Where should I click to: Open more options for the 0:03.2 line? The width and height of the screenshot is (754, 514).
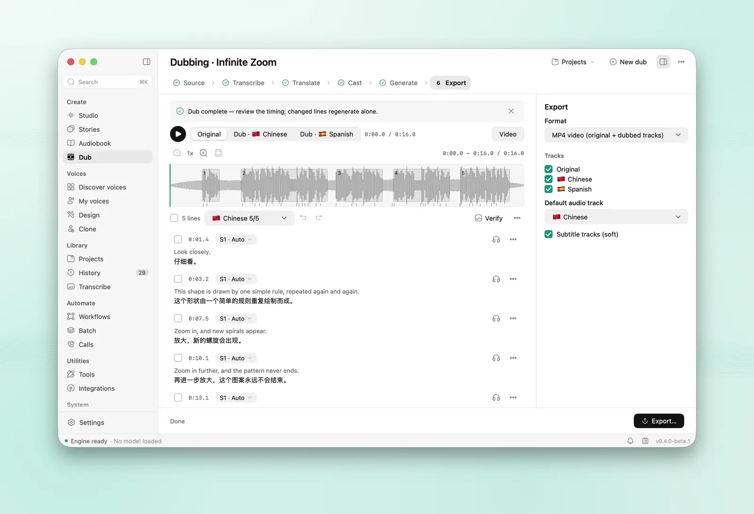pyautogui.click(x=513, y=279)
